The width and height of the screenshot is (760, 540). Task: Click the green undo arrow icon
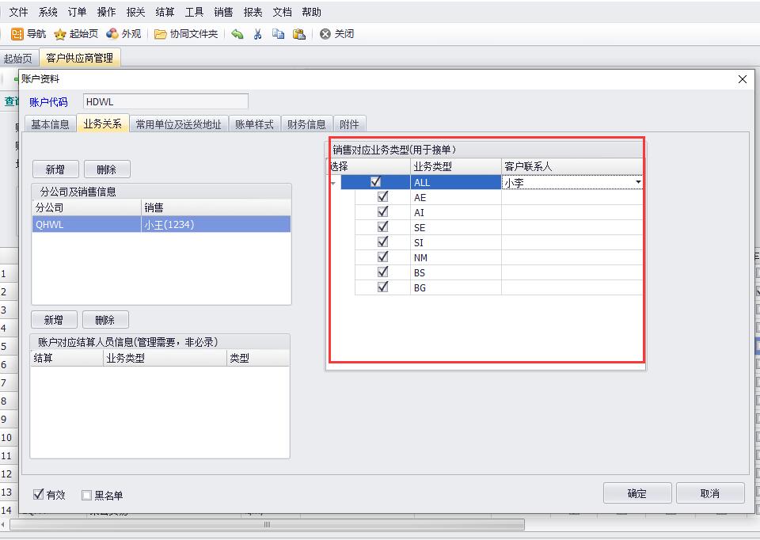click(237, 34)
